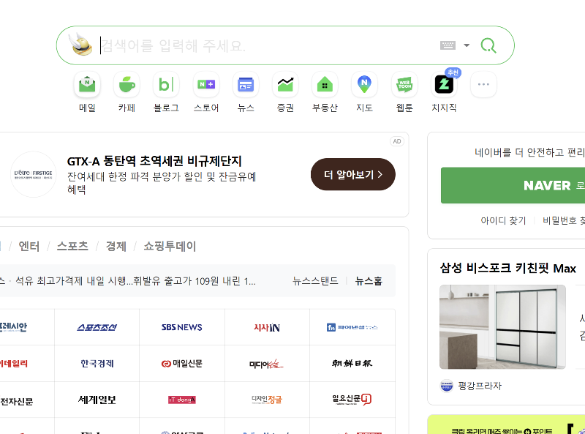Switch to the 스포츠 news tab
Image resolution: width=585 pixels, height=434 pixels.
72,247
